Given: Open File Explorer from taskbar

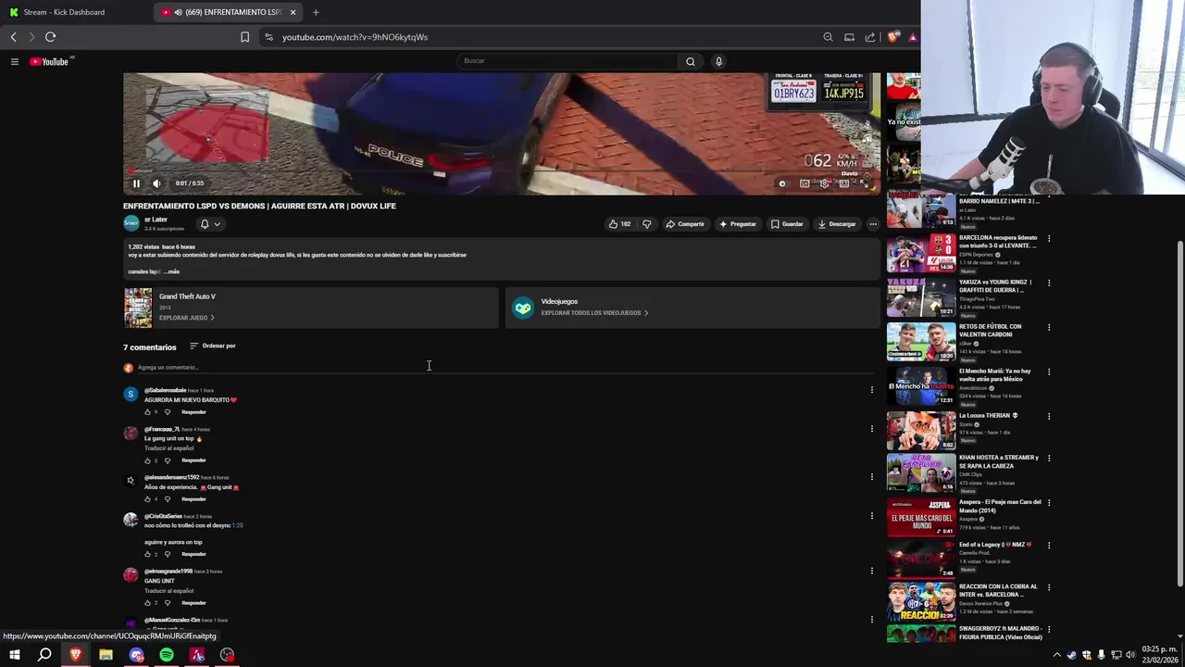Looking at the screenshot, I should point(106,655).
